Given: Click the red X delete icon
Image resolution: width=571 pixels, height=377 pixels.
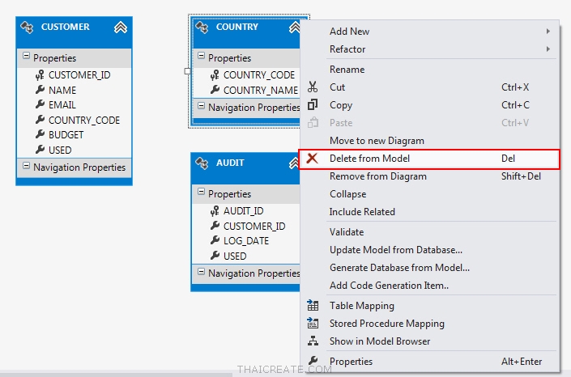Looking at the screenshot, I should (312, 159).
